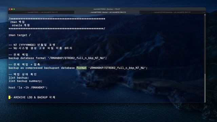The height and width of the screenshot is (122, 217).
Task: Click the '%T (YYYYMMDD)' comment line
Action: [32, 45]
